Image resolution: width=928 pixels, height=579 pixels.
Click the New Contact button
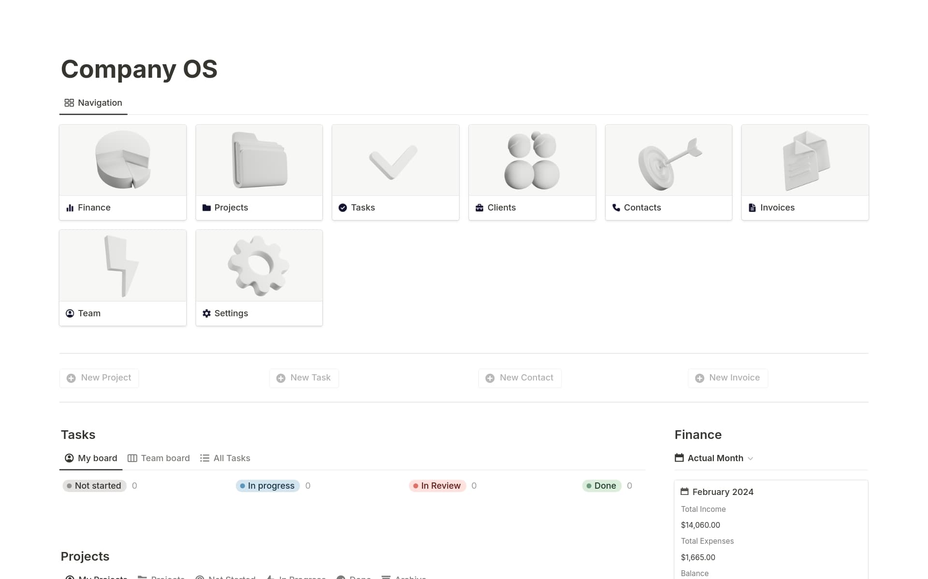pos(520,378)
